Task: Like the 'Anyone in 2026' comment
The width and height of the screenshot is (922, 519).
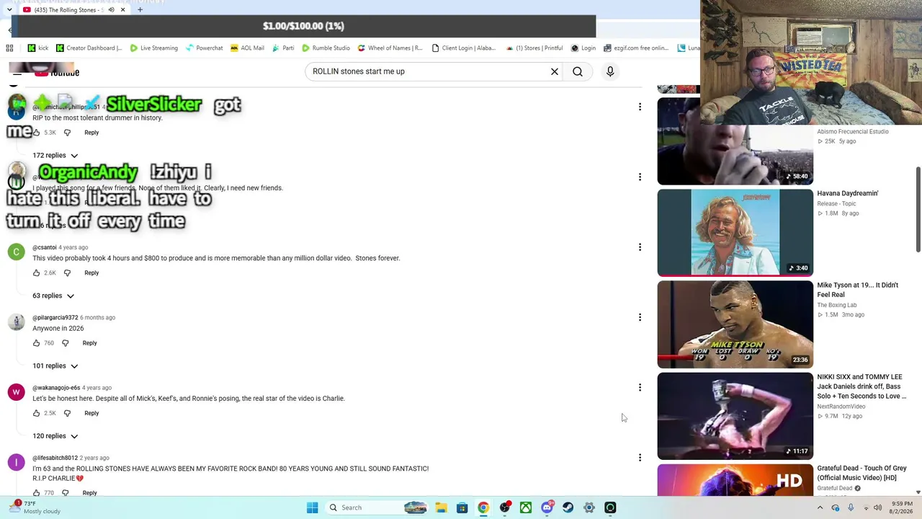Action: point(36,343)
